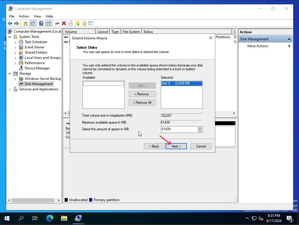Launch Microsoft Edge from the taskbar

(x=50, y=218)
